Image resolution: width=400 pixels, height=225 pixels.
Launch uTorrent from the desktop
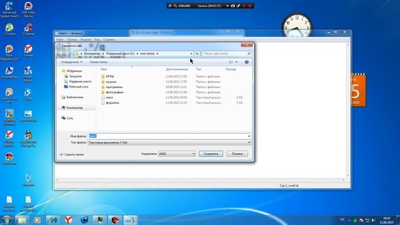(x=9, y=29)
